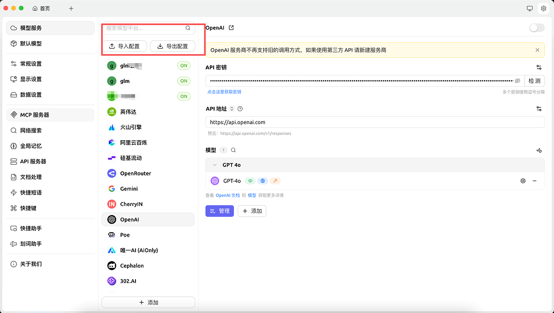Open 快捷键 settings
The image size is (554, 313).
(50, 208)
